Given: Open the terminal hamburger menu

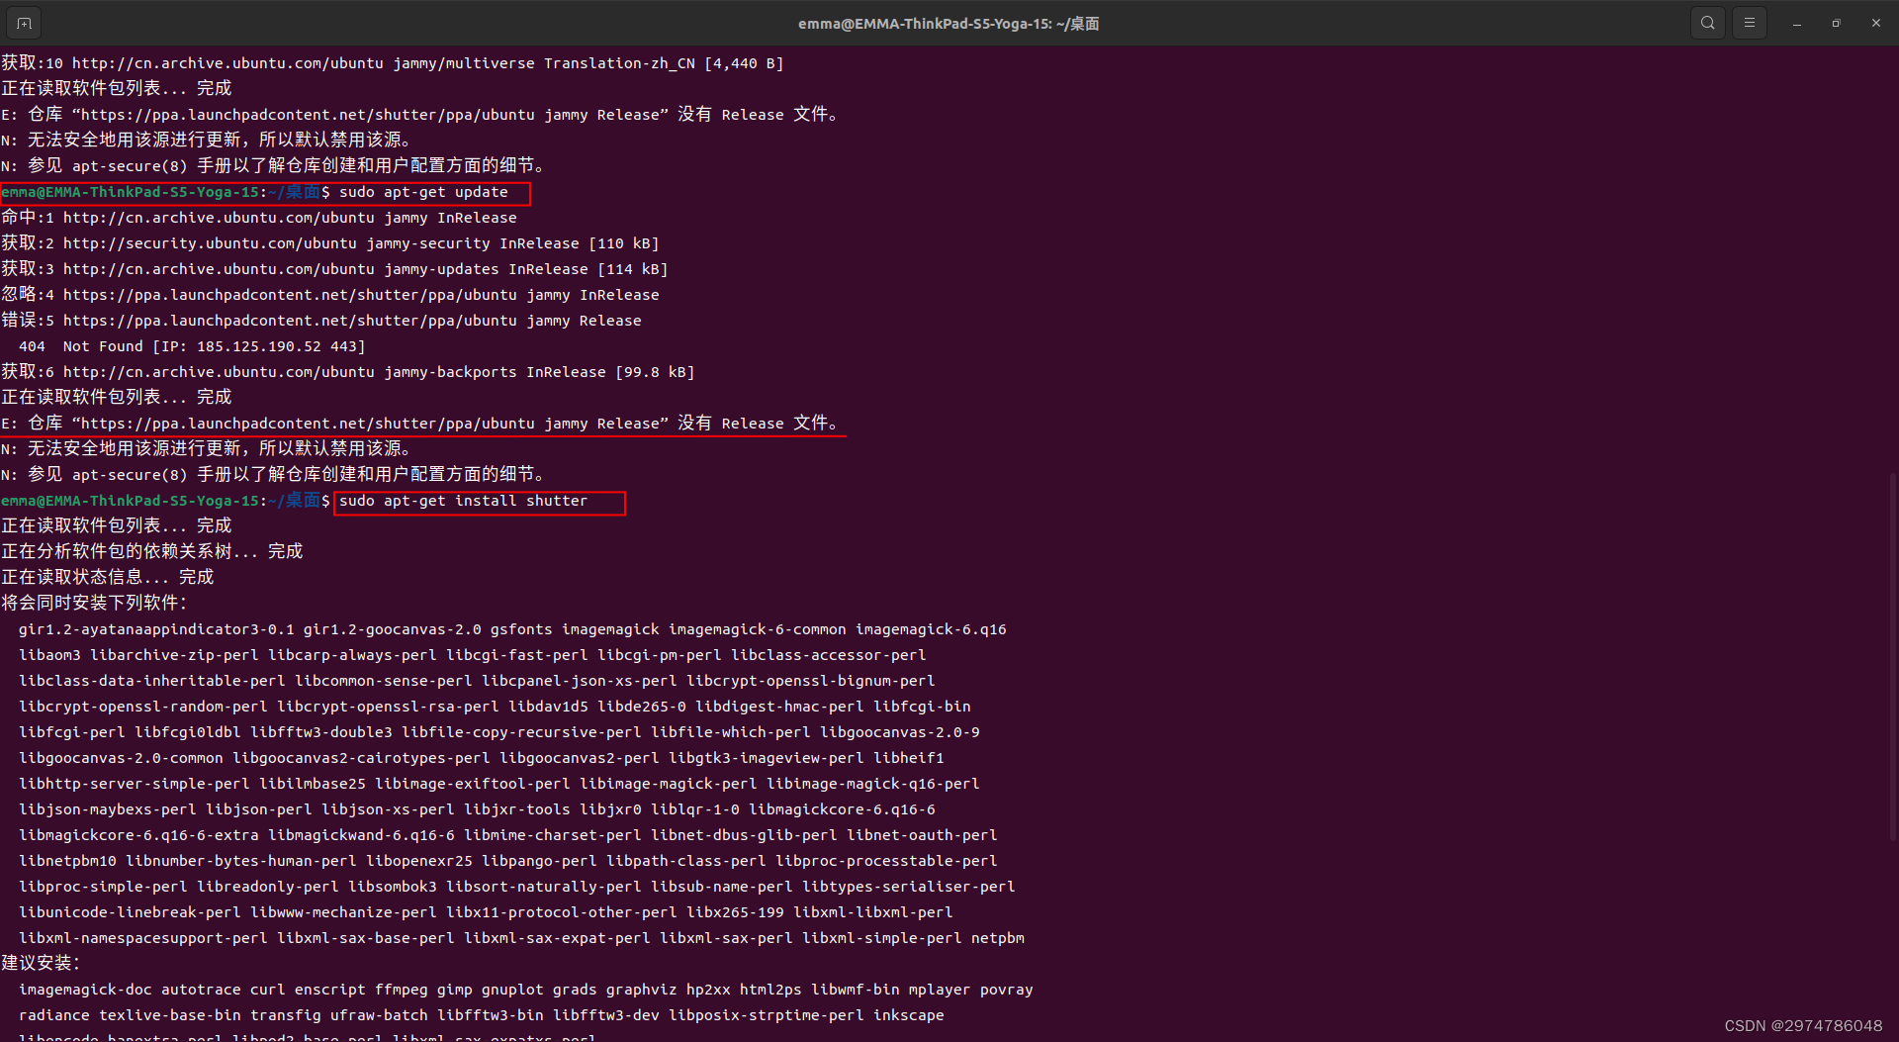Looking at the screenshot, I should (x=1750, y=23).
